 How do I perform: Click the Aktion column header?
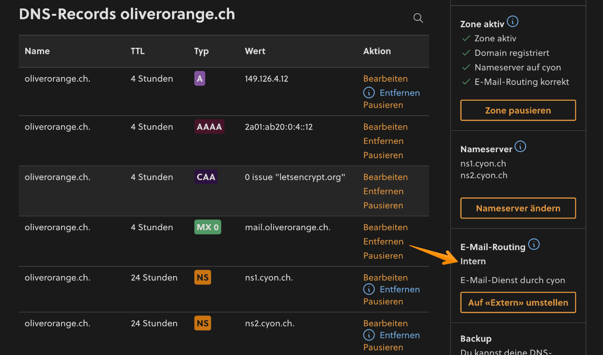tap(377, 51)
